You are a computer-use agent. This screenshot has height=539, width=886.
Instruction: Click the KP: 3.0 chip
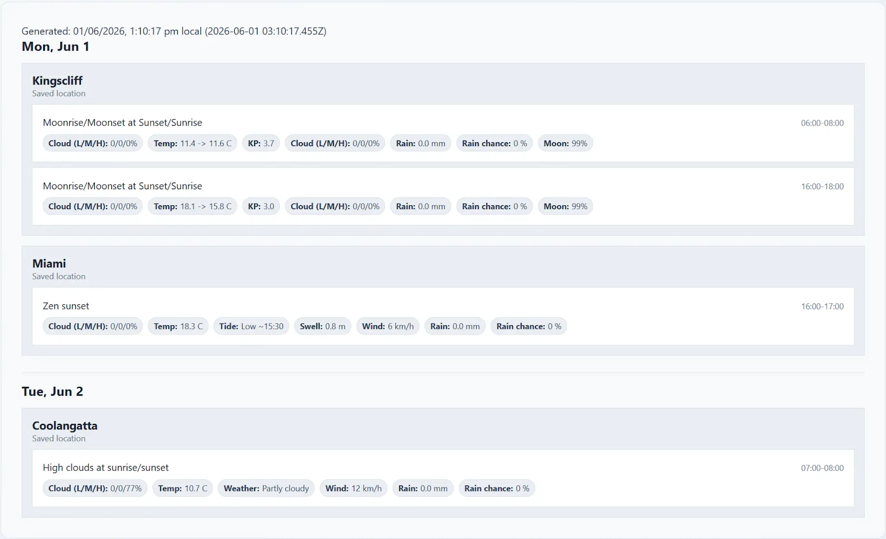click(261, 206)
